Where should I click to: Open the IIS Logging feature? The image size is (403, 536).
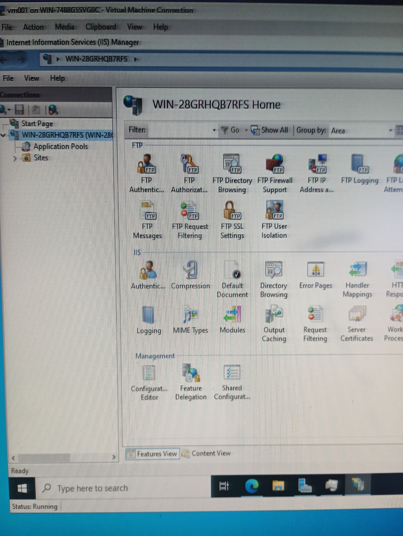[149, 320]
